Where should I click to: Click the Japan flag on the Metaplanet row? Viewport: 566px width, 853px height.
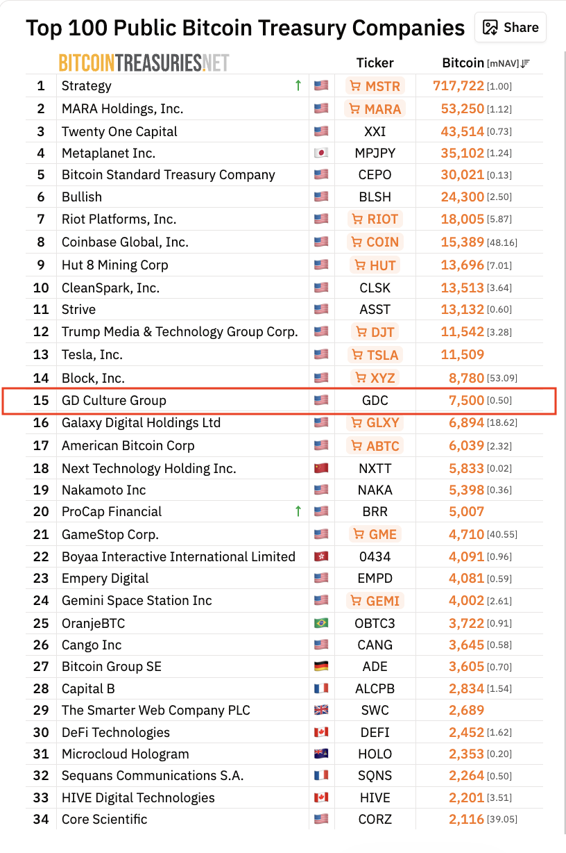point(320,152)
